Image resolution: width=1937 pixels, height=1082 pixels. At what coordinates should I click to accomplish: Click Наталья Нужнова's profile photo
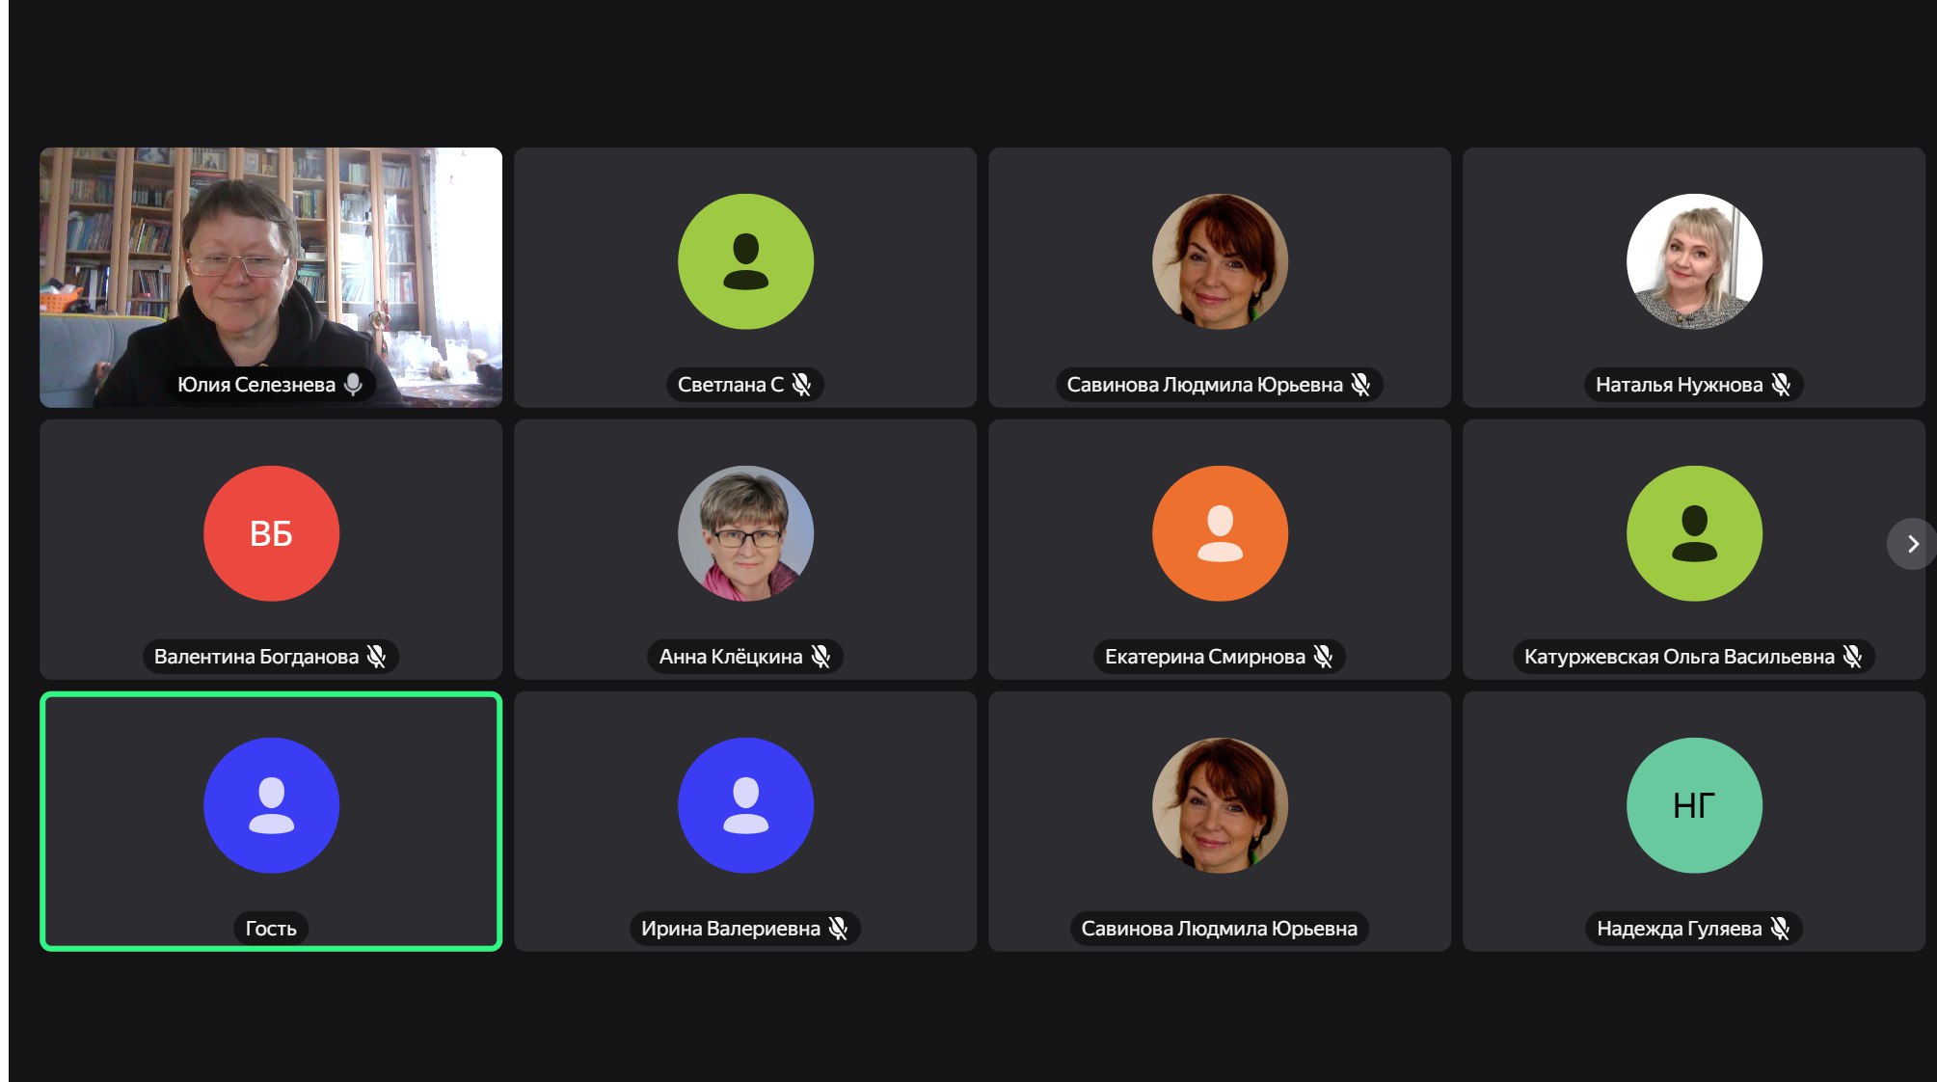pos(1694,261)
